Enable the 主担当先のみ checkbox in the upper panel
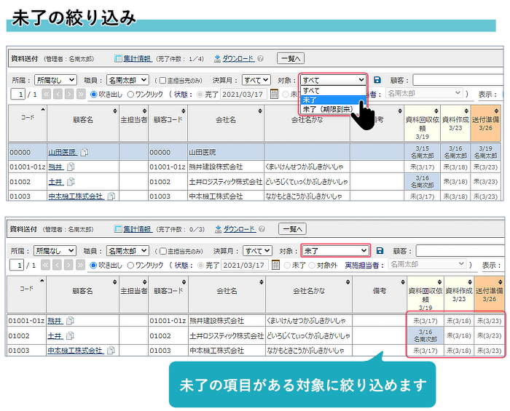Viewport: 510px width, 411px height. coord(163,80)
